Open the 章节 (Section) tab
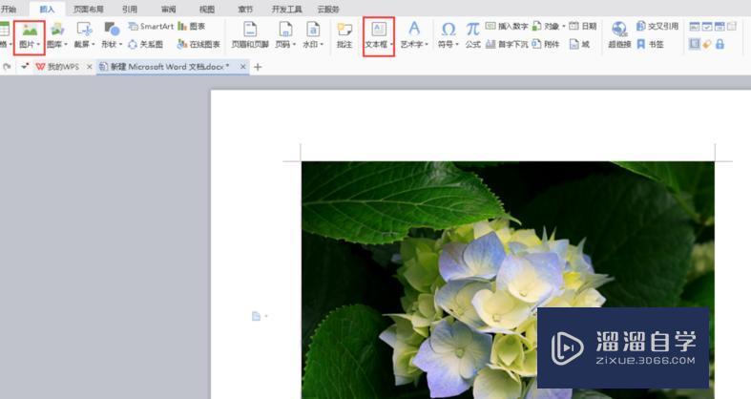 pyautogui.click(x=245, y=10)
